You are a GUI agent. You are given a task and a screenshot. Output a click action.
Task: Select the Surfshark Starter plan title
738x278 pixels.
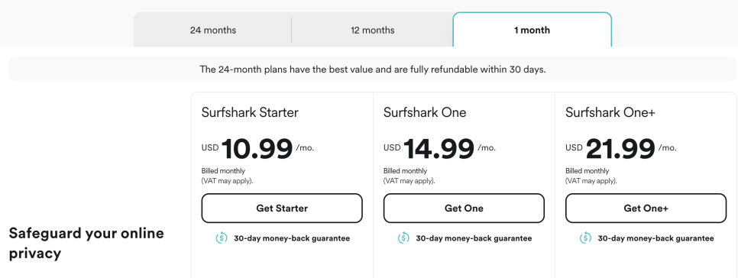click(x=250, y=112)
